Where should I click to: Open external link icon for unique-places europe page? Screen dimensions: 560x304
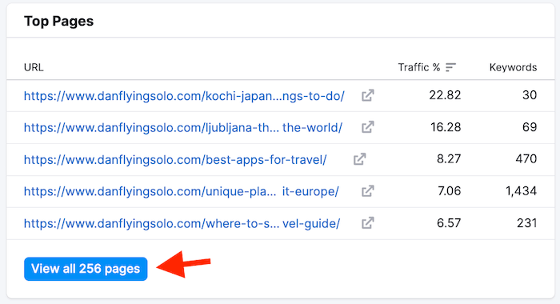point(367,191)
